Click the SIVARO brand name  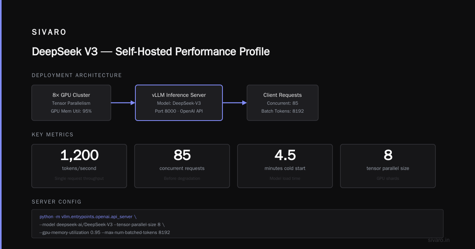point(49,32)
